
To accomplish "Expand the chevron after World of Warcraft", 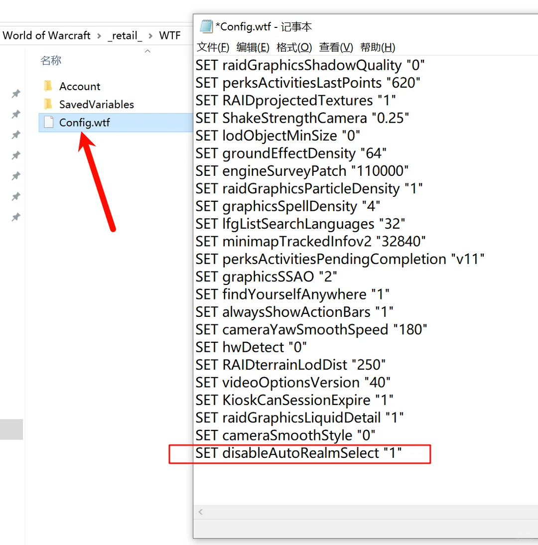I will pos(99,36).
